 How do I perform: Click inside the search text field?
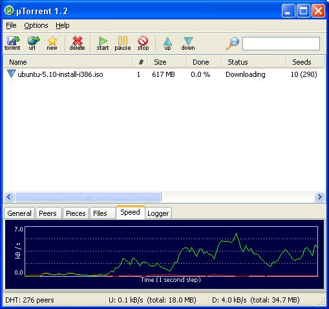coord(281,43)
